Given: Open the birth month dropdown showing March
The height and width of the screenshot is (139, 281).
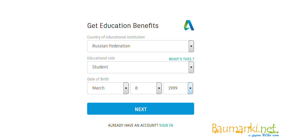Looking at the screenshot, I should click(105, 88).
